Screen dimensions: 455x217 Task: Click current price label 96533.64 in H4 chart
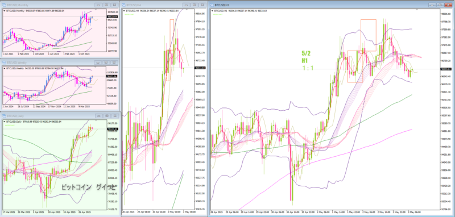click(201, 68)
